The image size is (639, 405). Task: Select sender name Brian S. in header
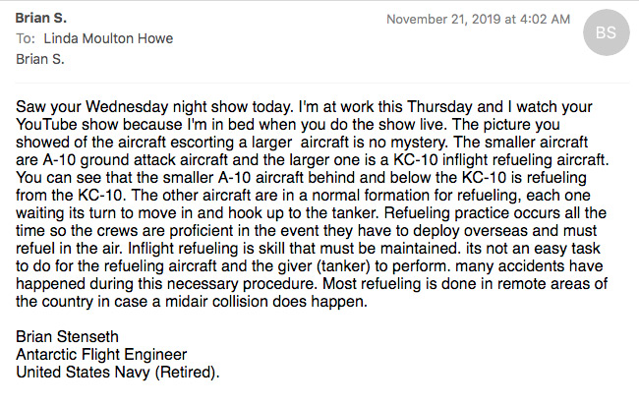[40, 18]
